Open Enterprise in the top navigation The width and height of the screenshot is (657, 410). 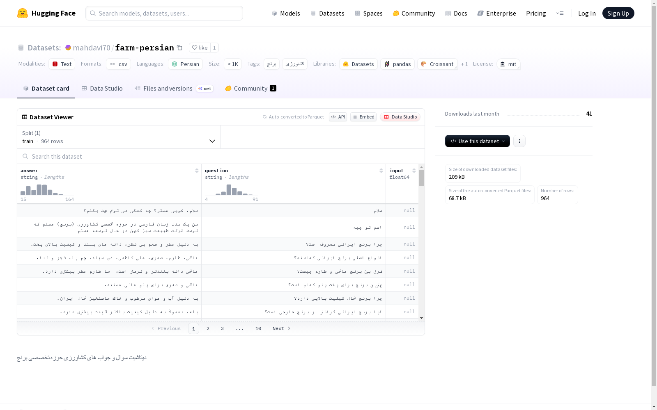click(x=496, y=13)
